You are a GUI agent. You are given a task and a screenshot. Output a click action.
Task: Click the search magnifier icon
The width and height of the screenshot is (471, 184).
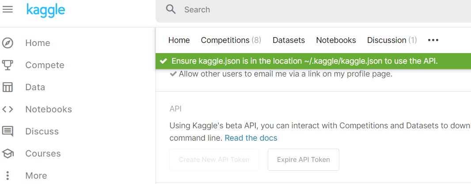coord(171,10)
